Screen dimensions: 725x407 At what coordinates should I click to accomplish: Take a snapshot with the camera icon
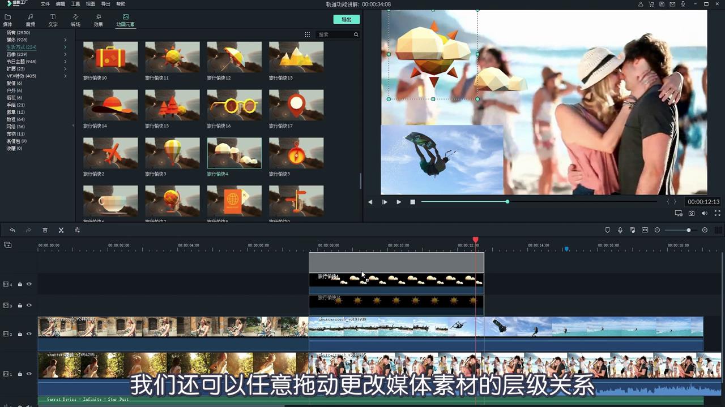(692, 213)
